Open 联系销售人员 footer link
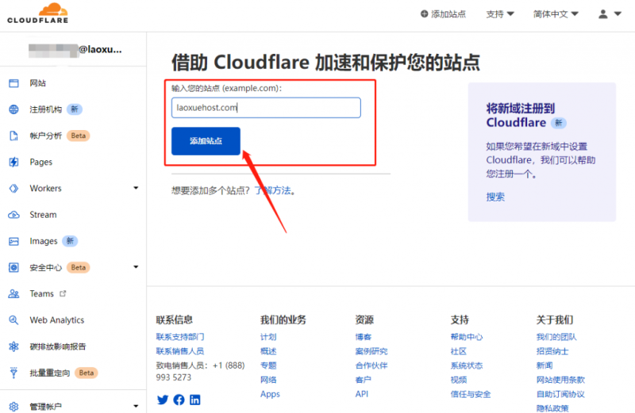 click(180, 351)
